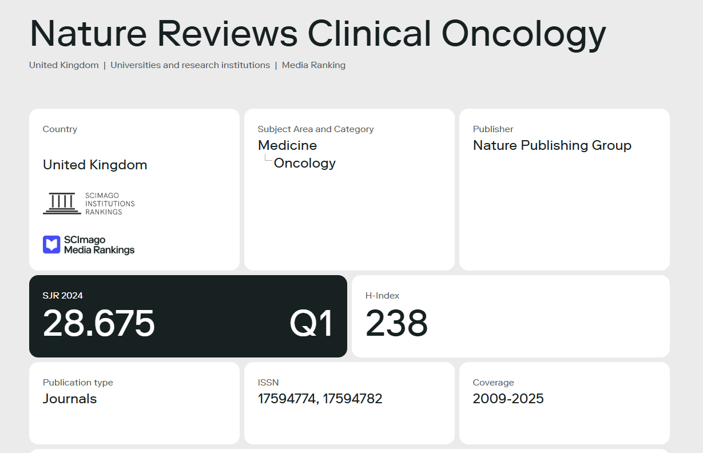Click the 'Nature Reviews Clinical Oncology' page title

pos(317,33)
